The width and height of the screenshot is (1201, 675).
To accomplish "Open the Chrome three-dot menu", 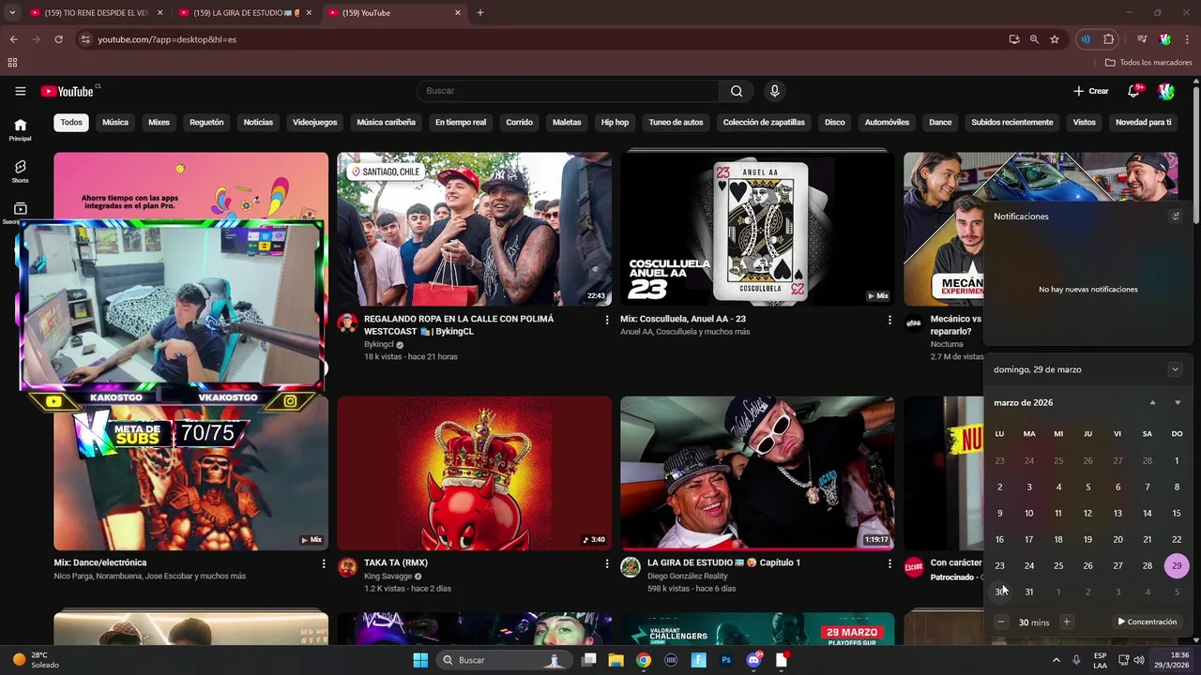I will tap(1188, 39).
